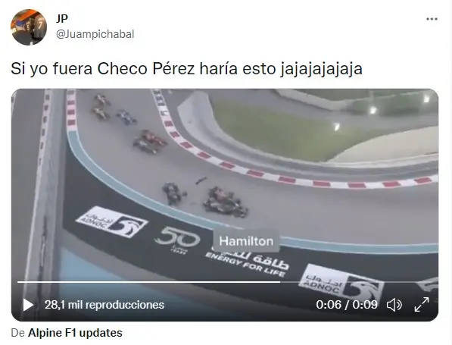This screenshot has height=345, width=452.
Task: Click the display name JP
Action: (62, 19)
